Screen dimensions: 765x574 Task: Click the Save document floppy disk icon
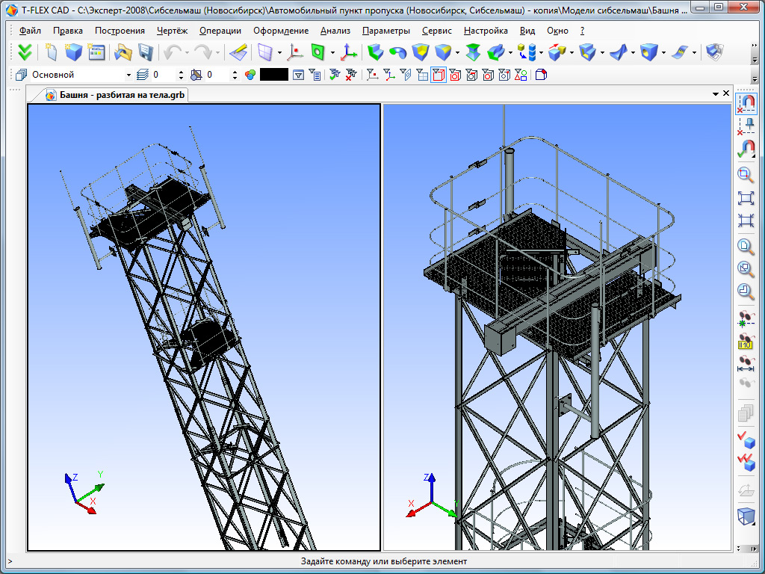[145, 52]
